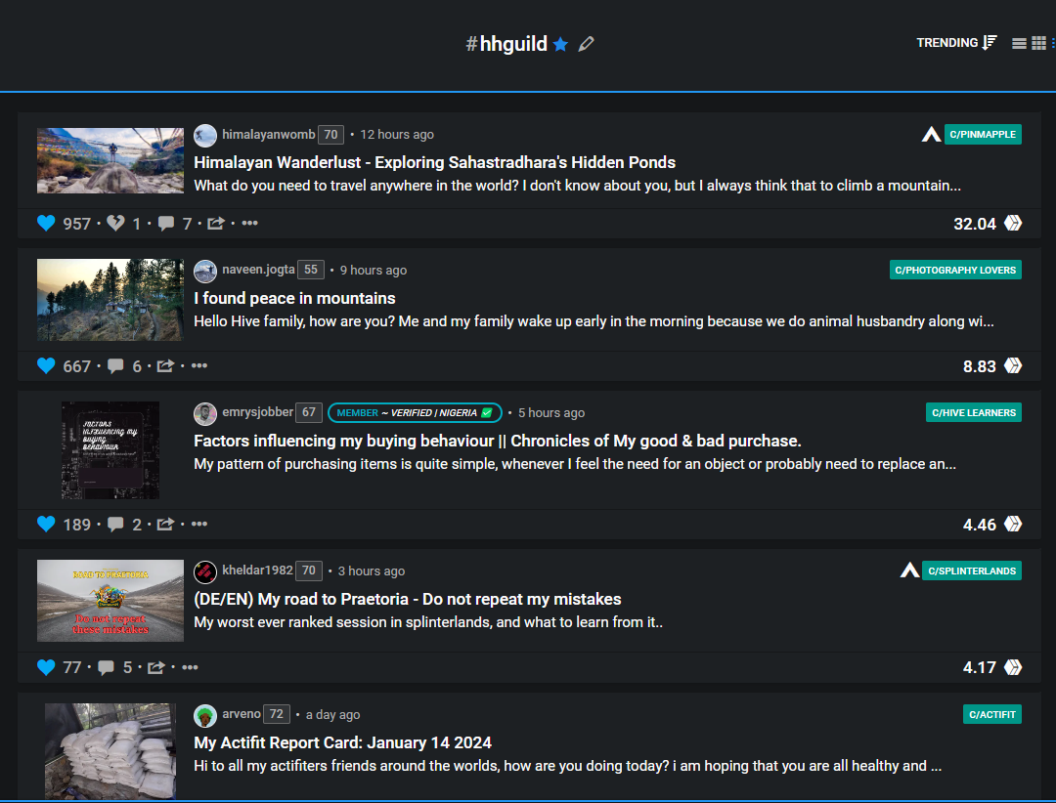Open C/PHOTOGRAPHY LOVERS community tag
Image resolution: width=1056 pixels, height=803 pixels.
tap(955, 270)
